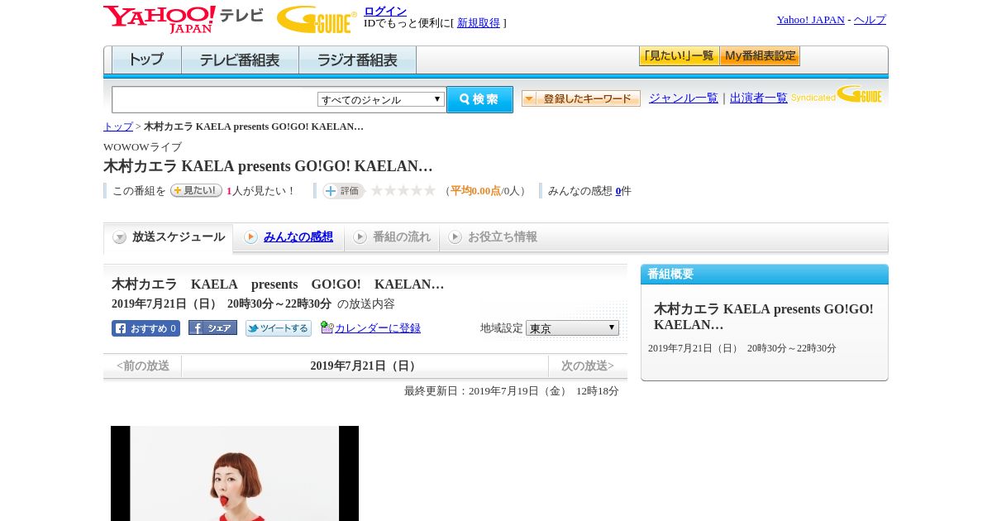Viewport: 992px width, 521px height.
Task: Open the ジャンル一覧 link
Action: (x=684, y=98)
